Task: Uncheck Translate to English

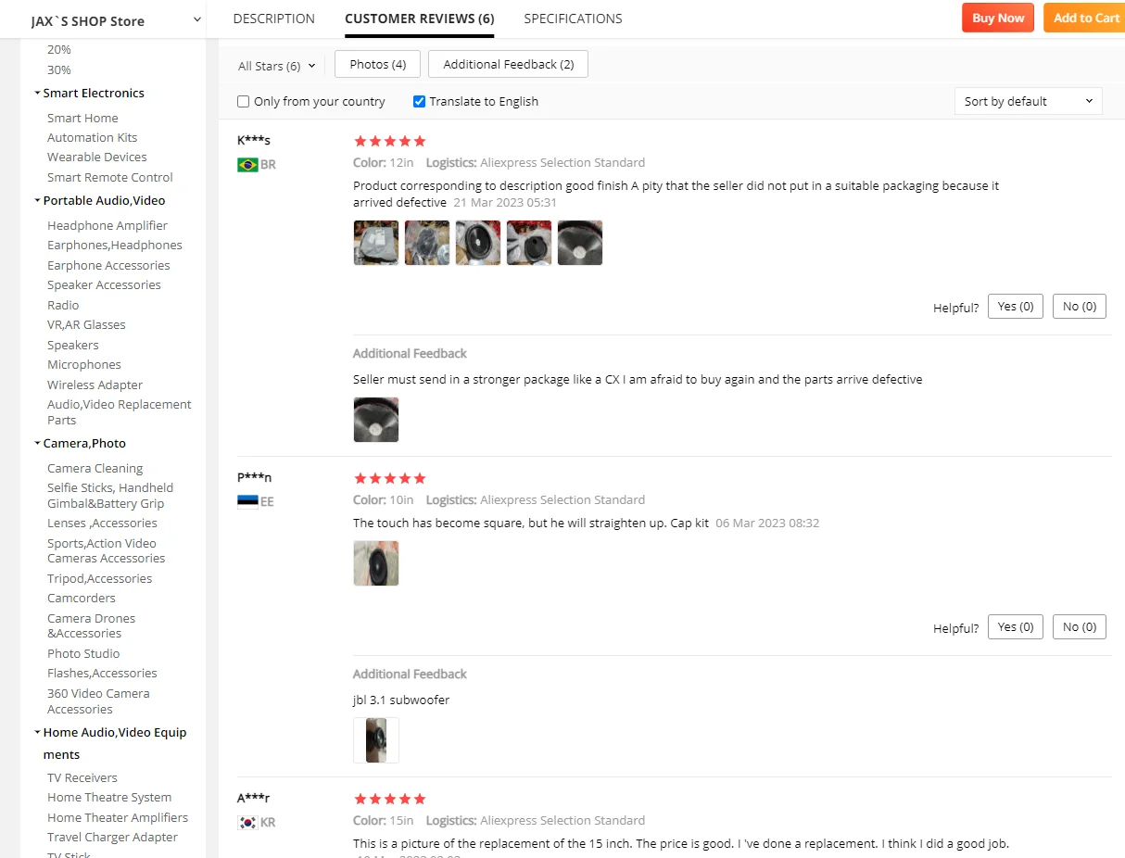Action: (x=419, y=102)
